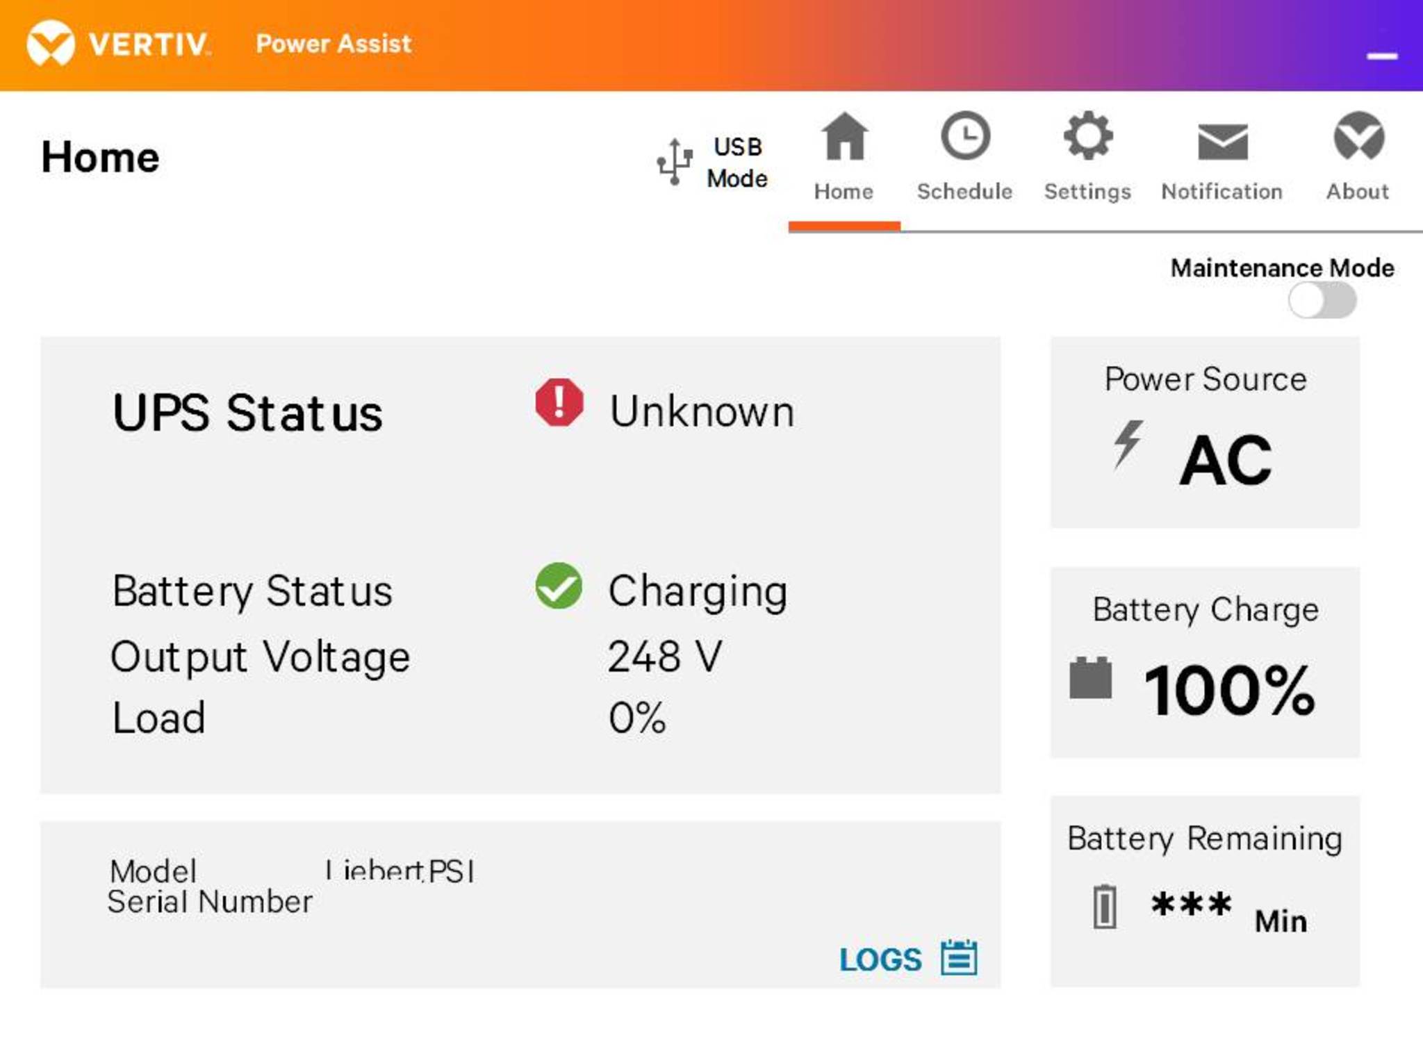Viewport: 1423px width, 1047px height.
Task: Minimize the Power Assist window
Action: point(1382,56)
